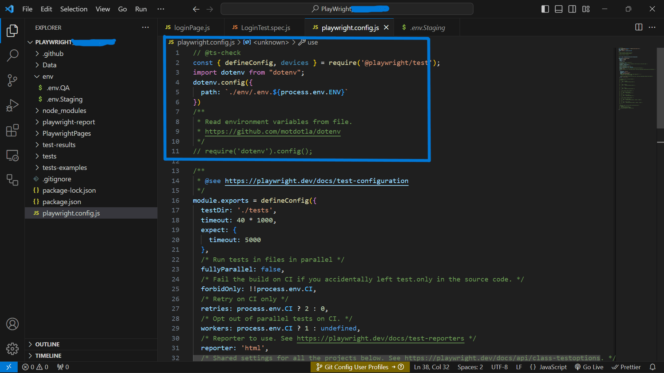Image resolution: width=664 pixels, height=373 pixels.
Task: Click Ln 38, Col 32 cursor position
Action: pyautogui.click(x=432, y=367)
